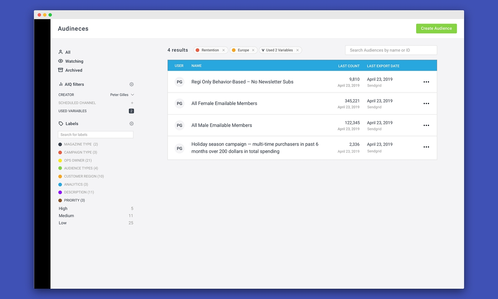Open the Creator Peter Gilles dropdown
This screenshot has height=299, width=498.
click(x=122, y=95)
